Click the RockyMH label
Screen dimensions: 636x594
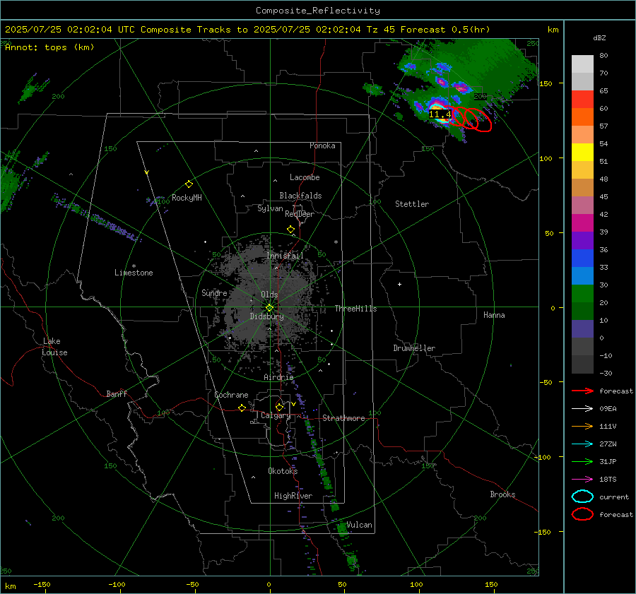pos(187,198)
